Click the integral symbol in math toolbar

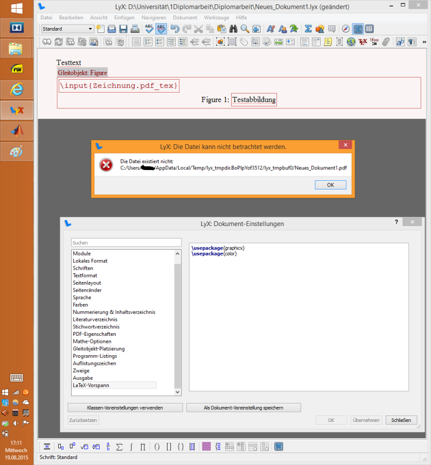coord(131,447)
